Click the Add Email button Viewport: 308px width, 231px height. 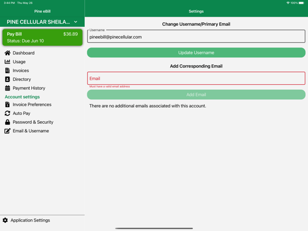click(196, 95)
